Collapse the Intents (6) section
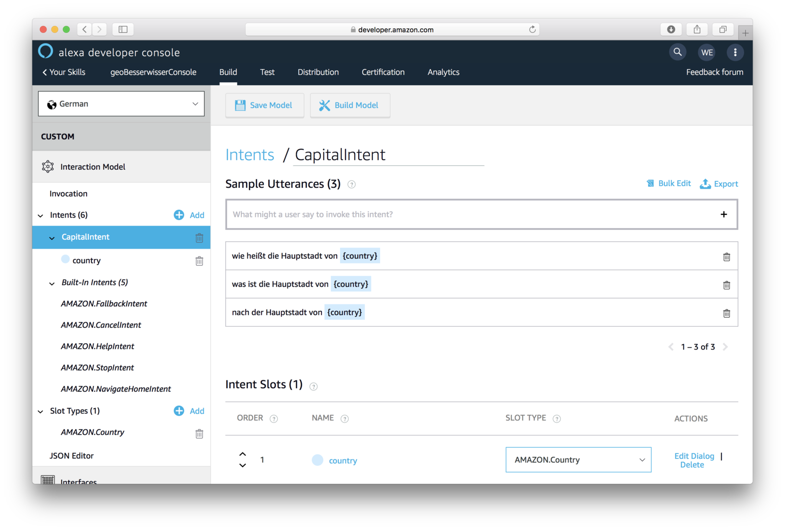Viewport: 785px width, 530px height. (40, 216)
